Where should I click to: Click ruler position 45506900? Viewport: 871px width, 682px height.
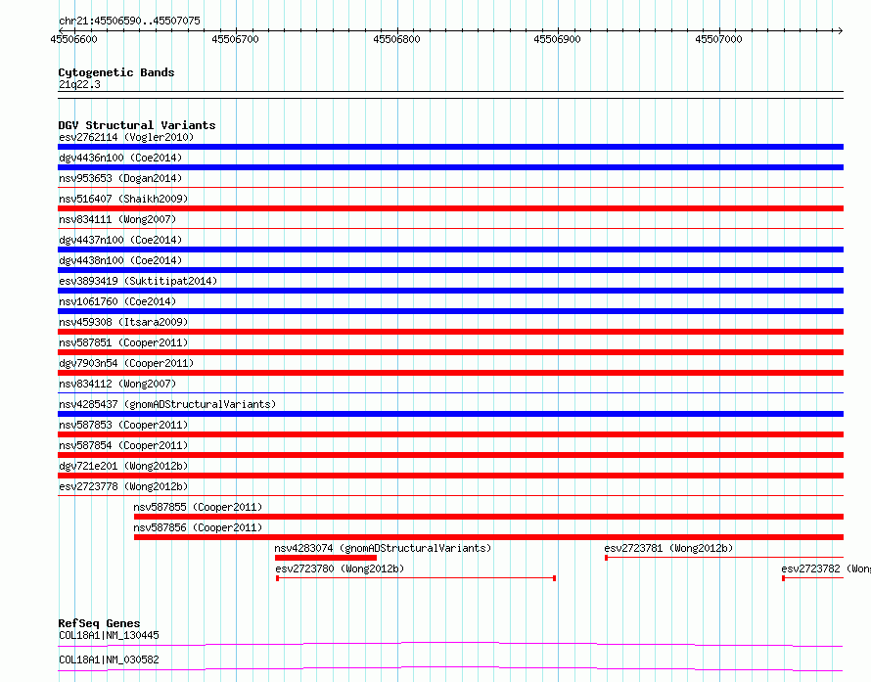tap(557, 39)
